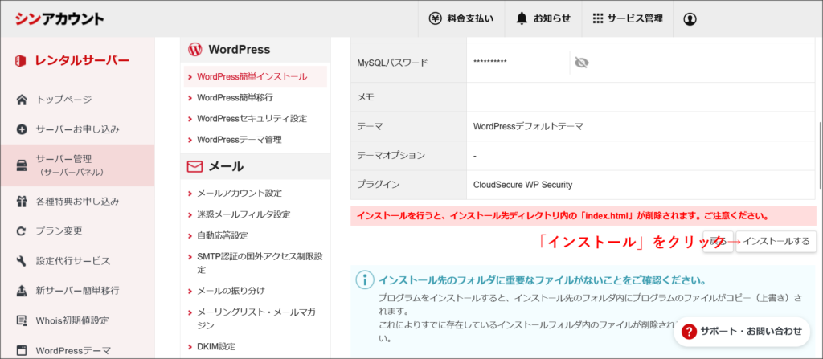Open WordPress簡単移行
The height and width of the screenshot is (359, 823).
point(235,98)
